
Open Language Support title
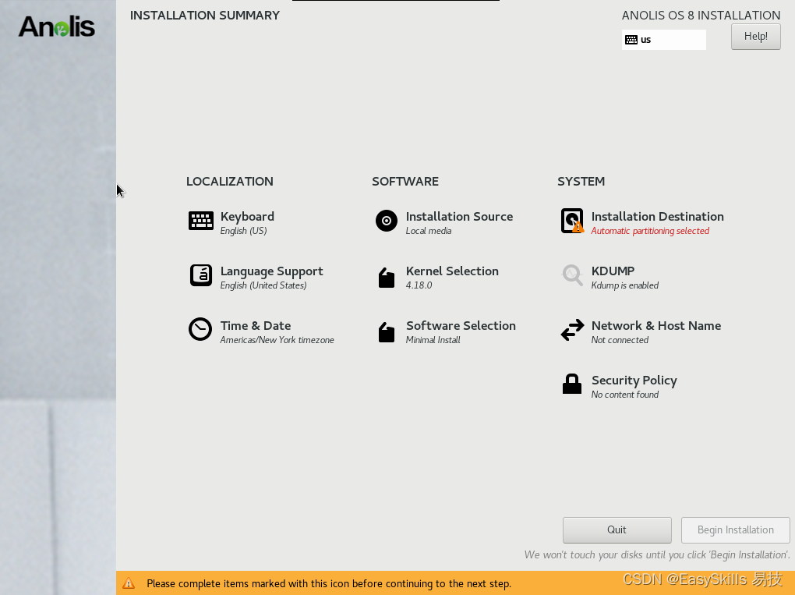[x=272, y=271]
